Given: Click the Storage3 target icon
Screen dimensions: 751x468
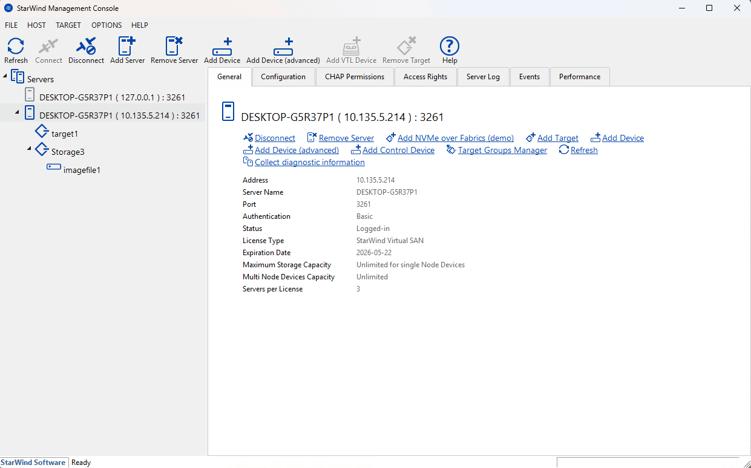Looking at the screenshot, I should (x=42, y=149).
